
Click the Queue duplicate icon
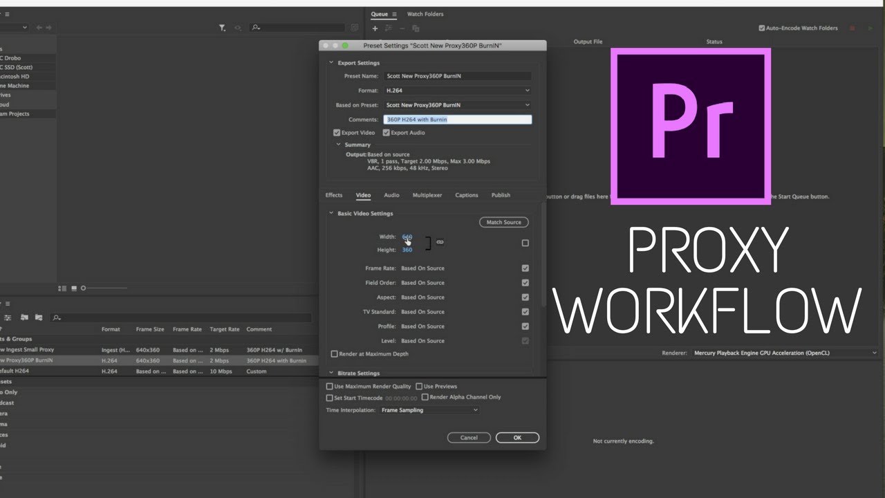[416, 28]
